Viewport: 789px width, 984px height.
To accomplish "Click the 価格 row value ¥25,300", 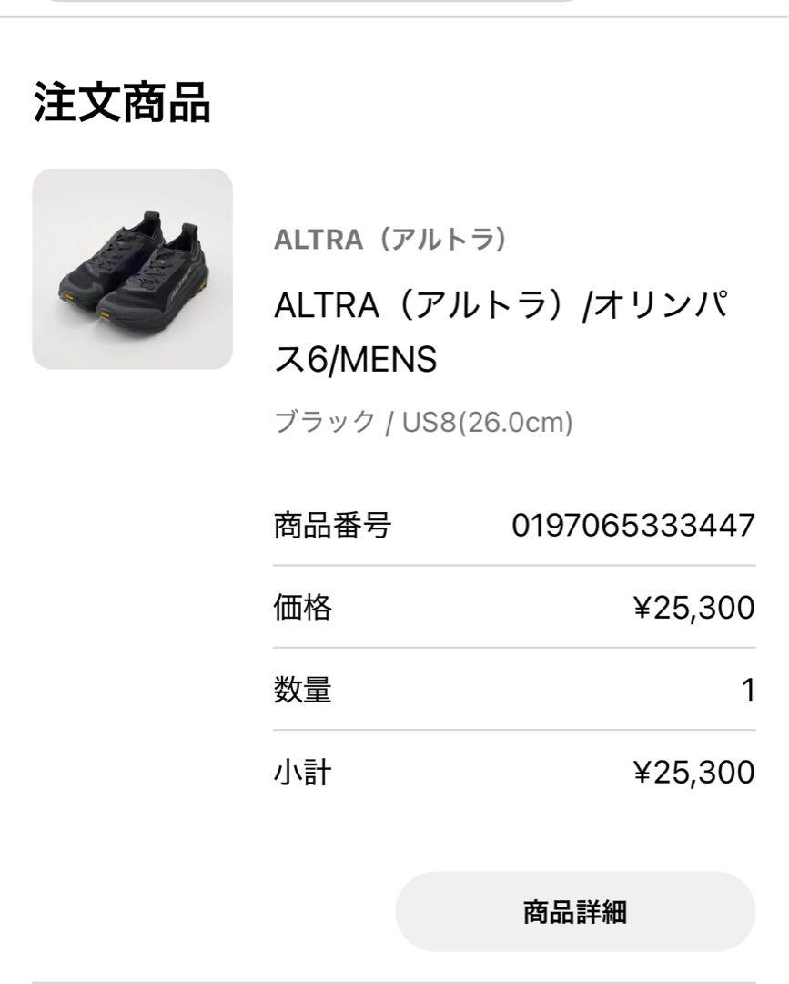I will [694, 608].
